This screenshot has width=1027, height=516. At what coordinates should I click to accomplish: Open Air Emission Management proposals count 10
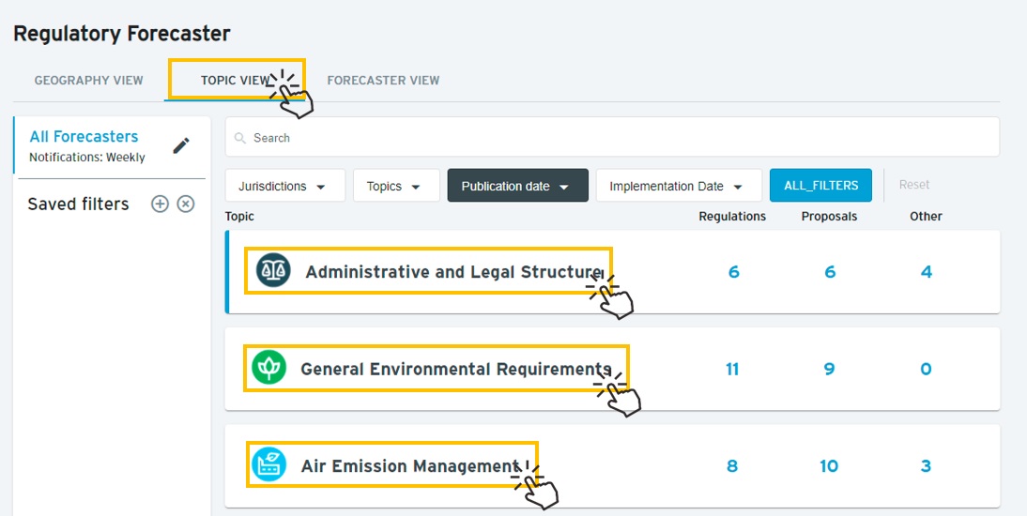829,466
